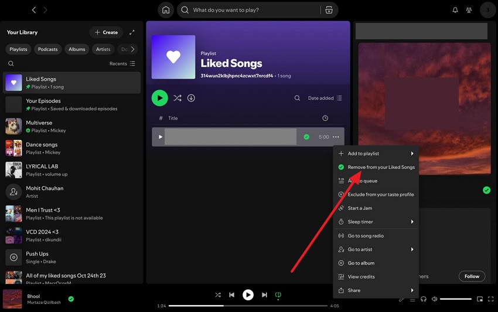
Task: Select Add to queue
Action: point(376,181)
